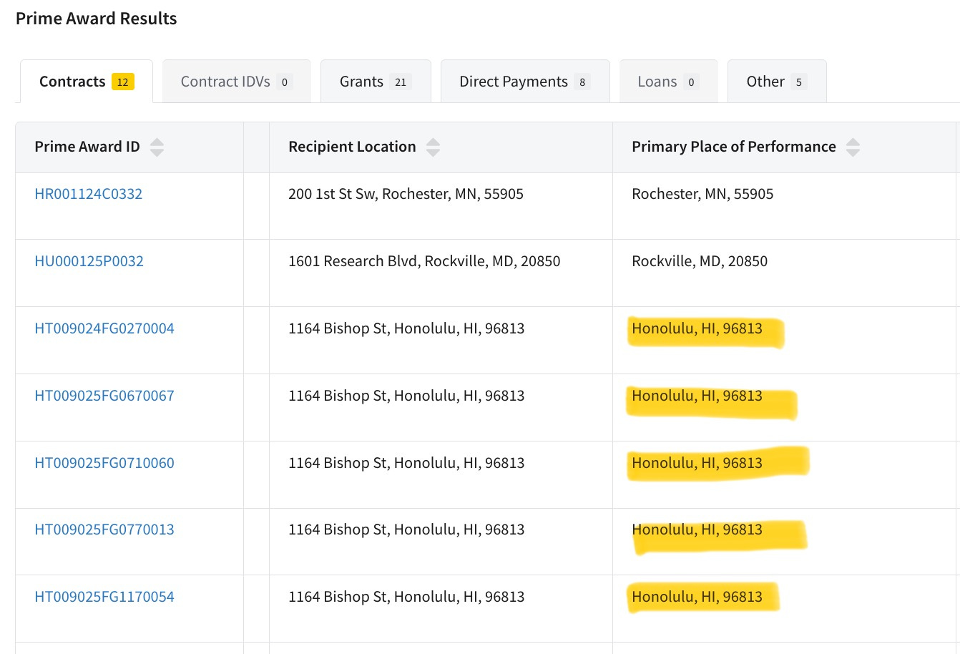Sort Prime Award ID column
Viewport: 960px width, 654px height.
coord(157,147)
